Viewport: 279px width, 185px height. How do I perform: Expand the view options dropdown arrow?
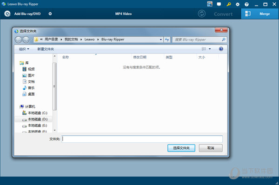click(210, 49)
